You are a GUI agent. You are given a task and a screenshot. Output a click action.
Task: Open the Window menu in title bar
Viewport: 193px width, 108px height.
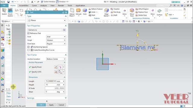pyautogui.click(x=62, y=2)
